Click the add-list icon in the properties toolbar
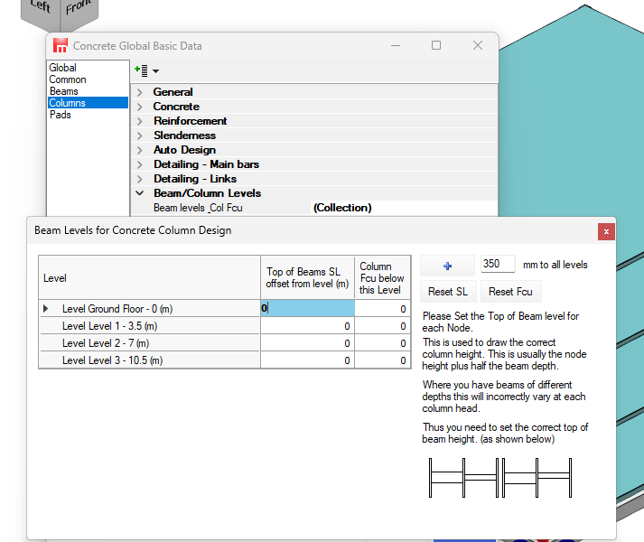 click(141, 70)
